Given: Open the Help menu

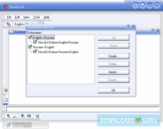Looking at the screenshot, I should coord(47,17).
